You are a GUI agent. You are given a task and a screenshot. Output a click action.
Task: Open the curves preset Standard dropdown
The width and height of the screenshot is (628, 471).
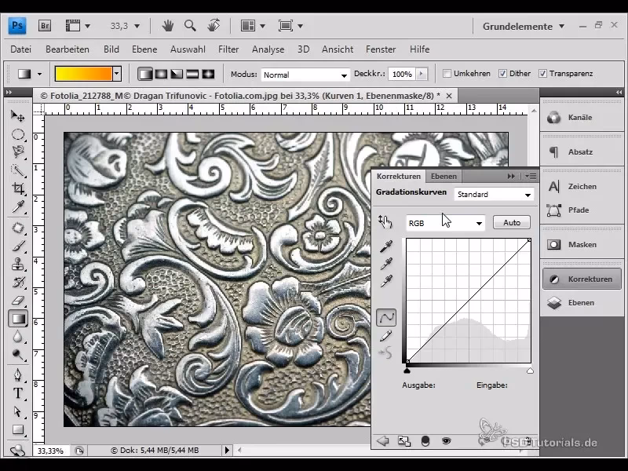coord(495,195)
